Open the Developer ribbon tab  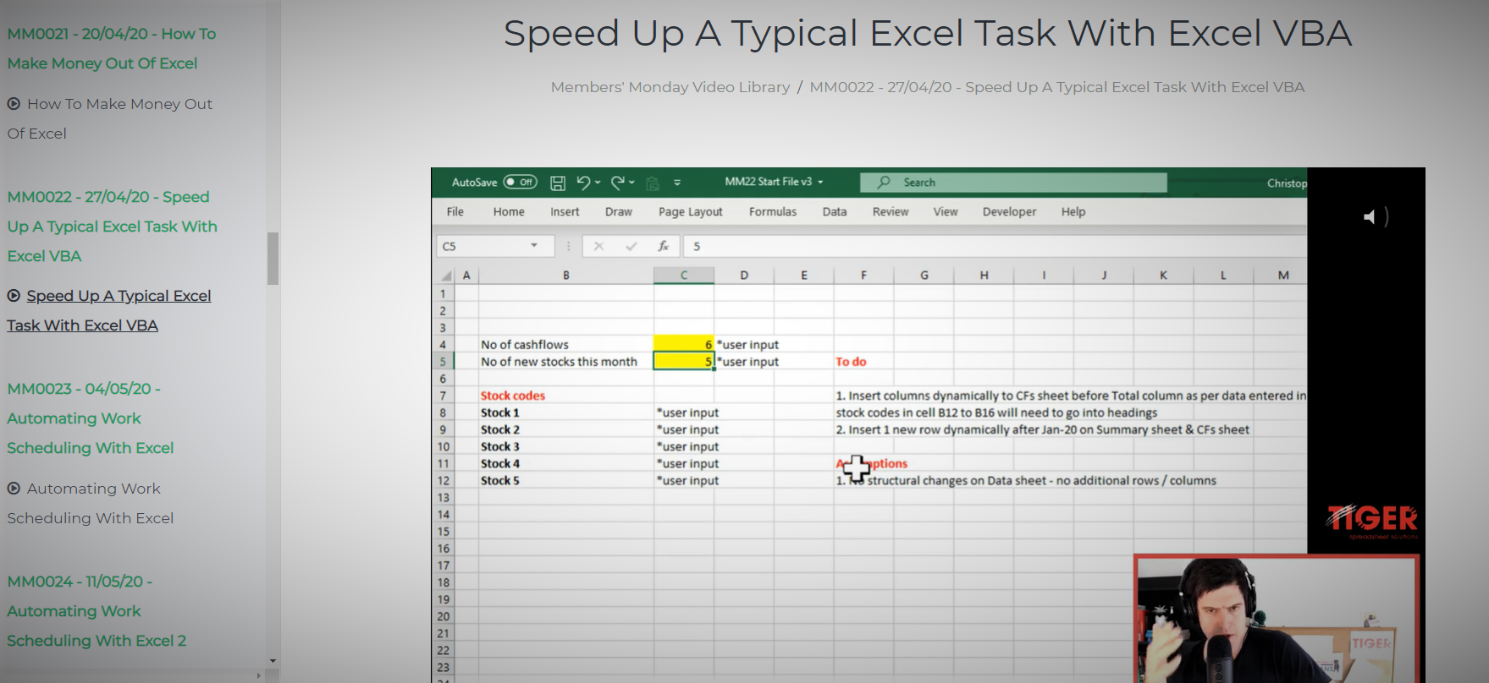1009,211
